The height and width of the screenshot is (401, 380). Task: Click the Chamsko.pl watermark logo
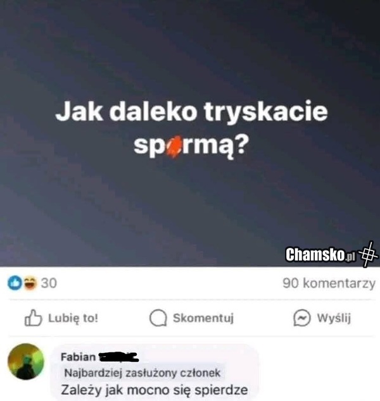point(320,254)
